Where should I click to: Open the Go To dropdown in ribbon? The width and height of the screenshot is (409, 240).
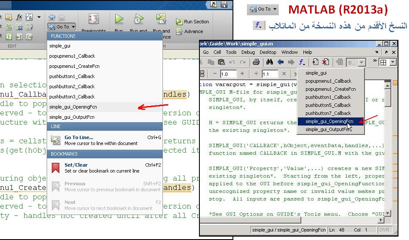62,27
